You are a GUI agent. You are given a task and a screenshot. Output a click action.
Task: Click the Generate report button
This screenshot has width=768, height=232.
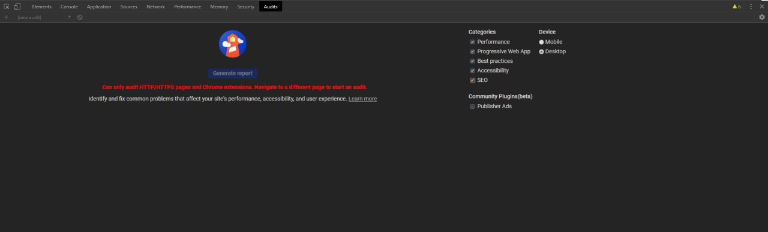[x=233, y=74]
